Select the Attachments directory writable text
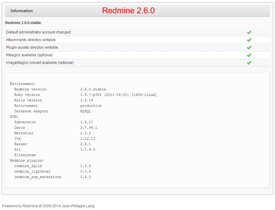The width and height of the screenshot is (275, 210). tap(31, 40)
